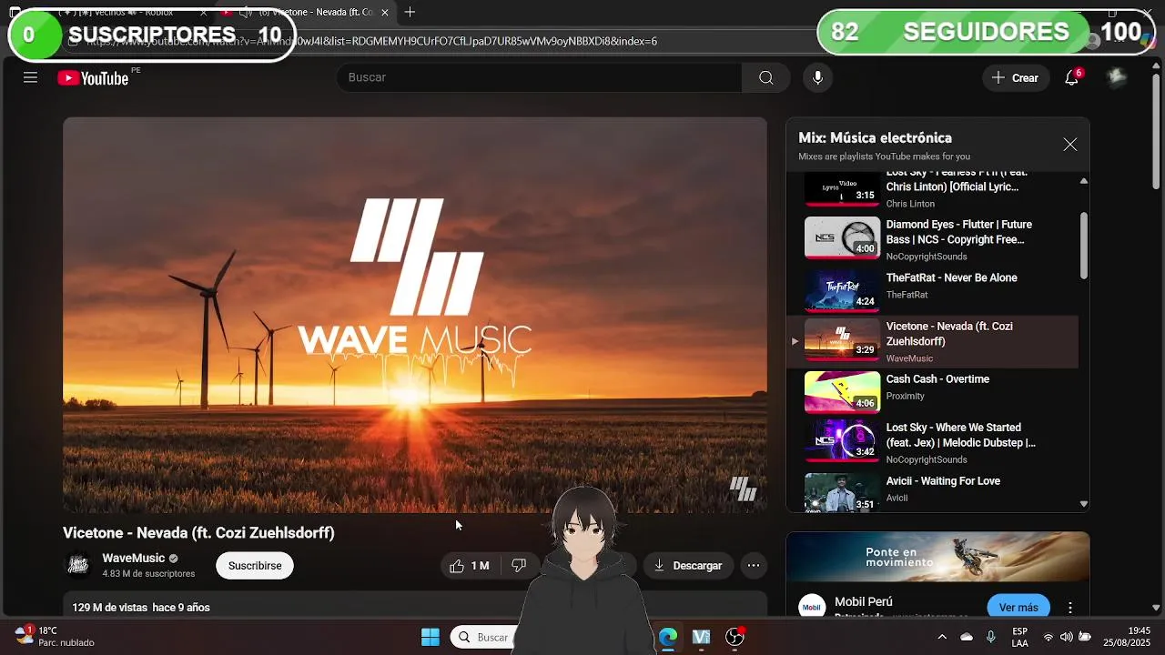The height and width of the screenshot is (655, 1165).
Task: Select TheFatRat - Never Be Alone title
Action: point(951,277)
